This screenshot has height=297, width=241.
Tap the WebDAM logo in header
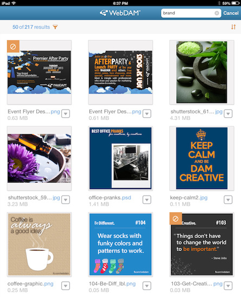(120, 13)
